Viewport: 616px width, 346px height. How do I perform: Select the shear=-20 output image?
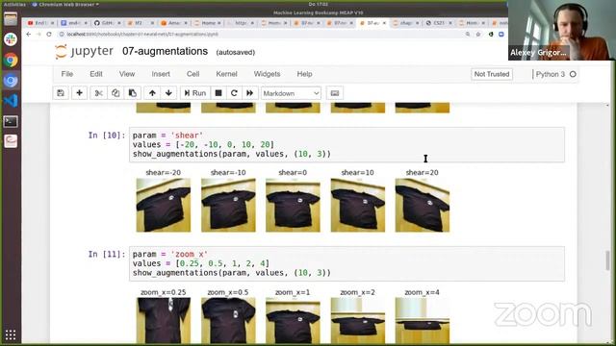coord(164,205)
